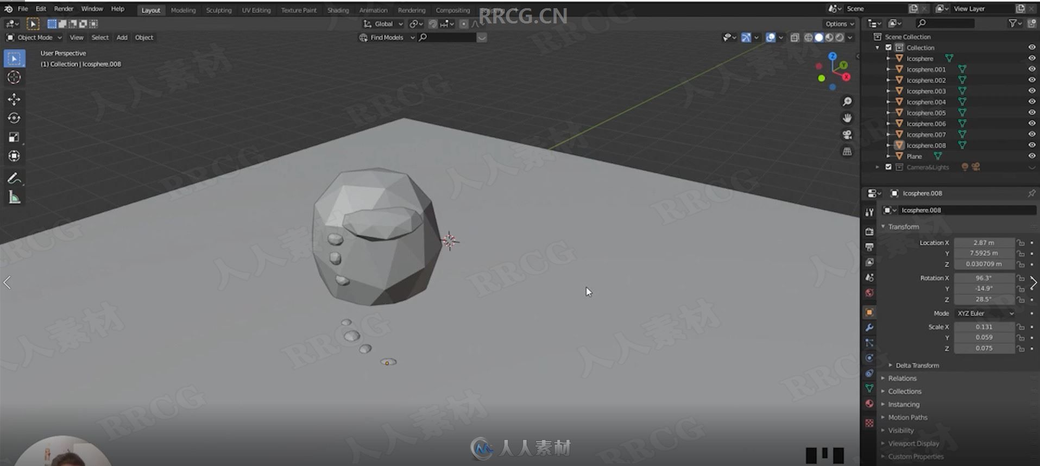Open the Object properties tab

869,312
